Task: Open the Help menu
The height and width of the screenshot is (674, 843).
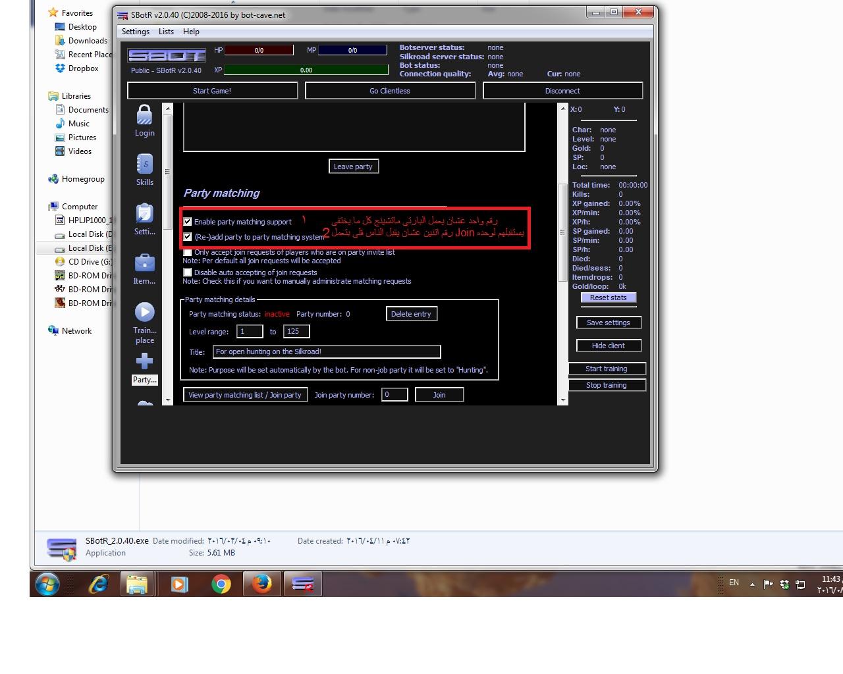Action: tap(191, 32)
